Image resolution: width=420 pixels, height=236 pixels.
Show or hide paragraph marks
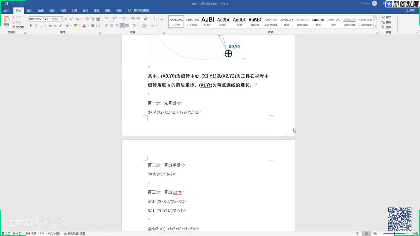click(x=161, y=19)
